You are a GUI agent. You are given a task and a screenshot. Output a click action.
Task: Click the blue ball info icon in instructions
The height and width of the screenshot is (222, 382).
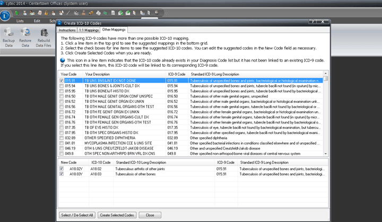(63, 60)
